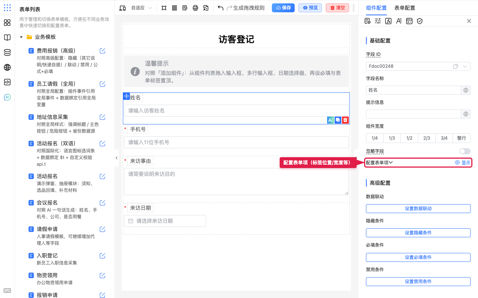Viewport: 478px width, 298px height.
Task: Click the open-book icon in left sidebar
Action: coord(7,38)
